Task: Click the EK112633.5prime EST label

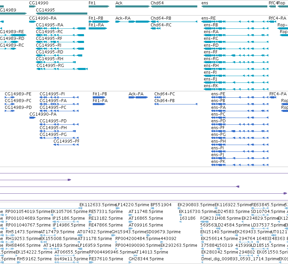Action: click(x=98, y=205)
